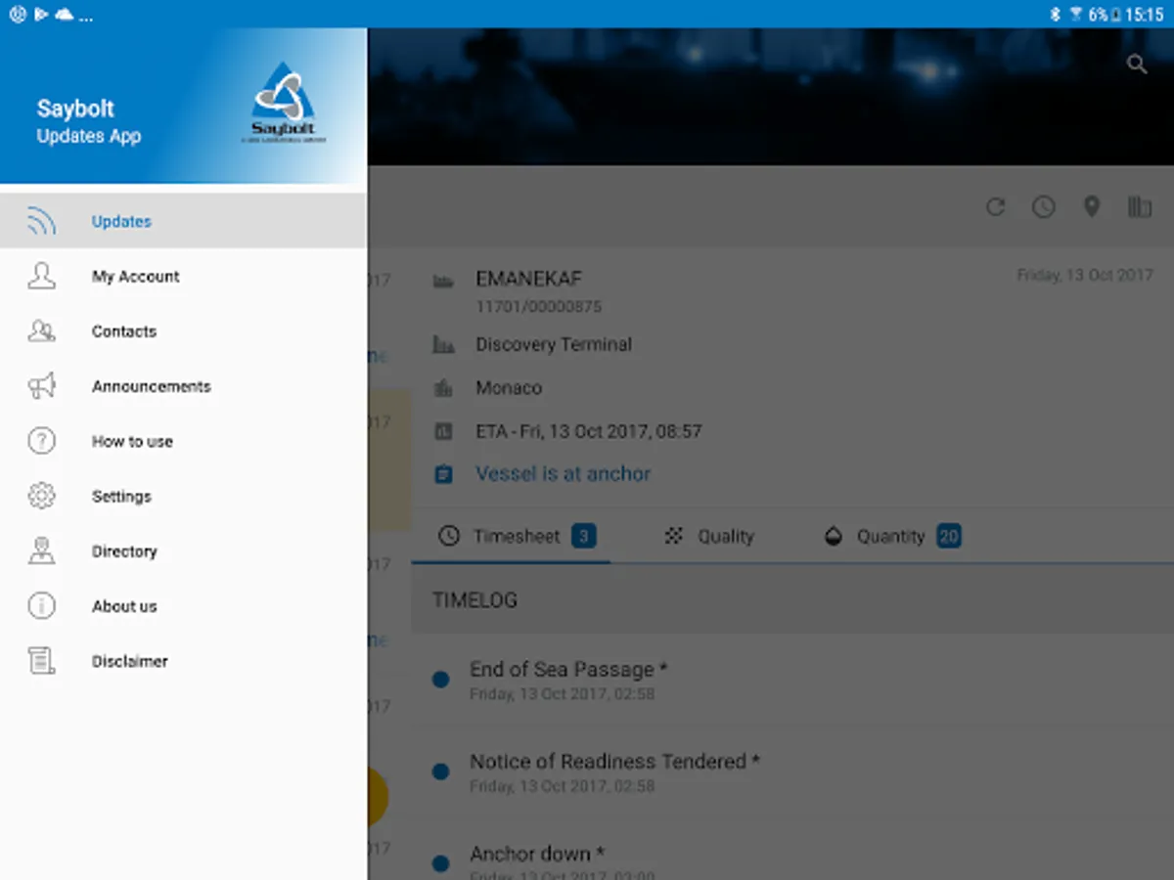The height and width of the screenshot is (880, 1174).
Task: Tap the battery 6% indicator
Action: [1105, 14]
